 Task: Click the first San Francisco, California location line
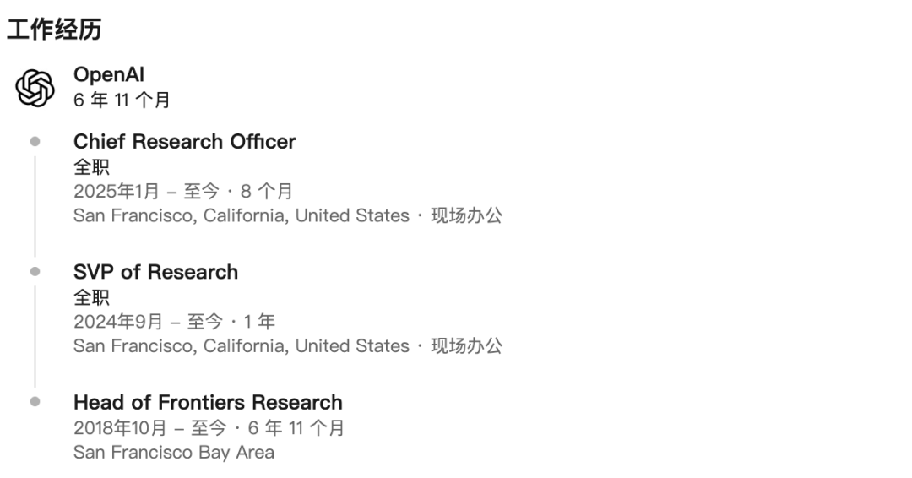288,215
